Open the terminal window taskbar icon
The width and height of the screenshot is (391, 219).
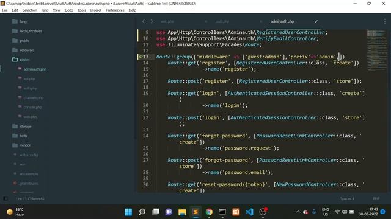[x=222, y=212]
